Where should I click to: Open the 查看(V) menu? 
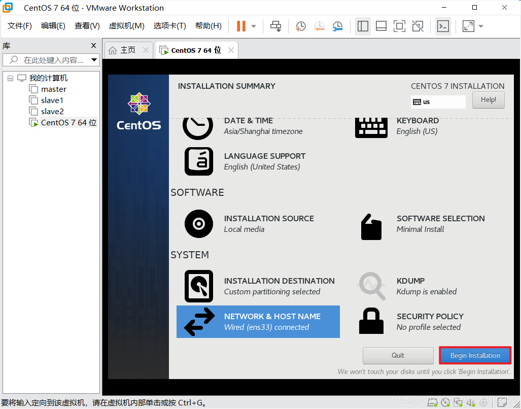tap(87, 26)
